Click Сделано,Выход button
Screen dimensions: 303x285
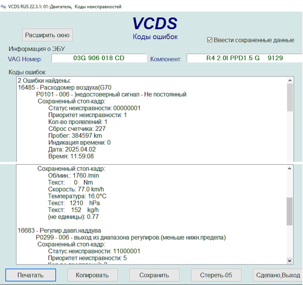278,275
